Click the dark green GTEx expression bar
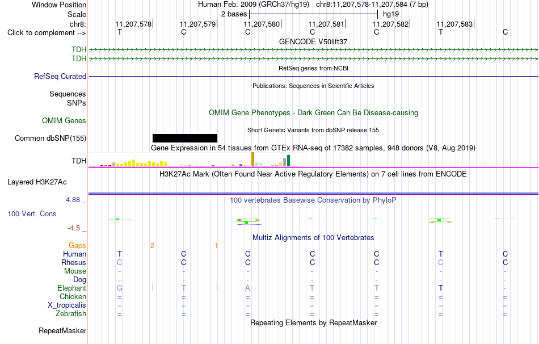The height and width of the screenshot is (344, 539). (x=288, y=161)
